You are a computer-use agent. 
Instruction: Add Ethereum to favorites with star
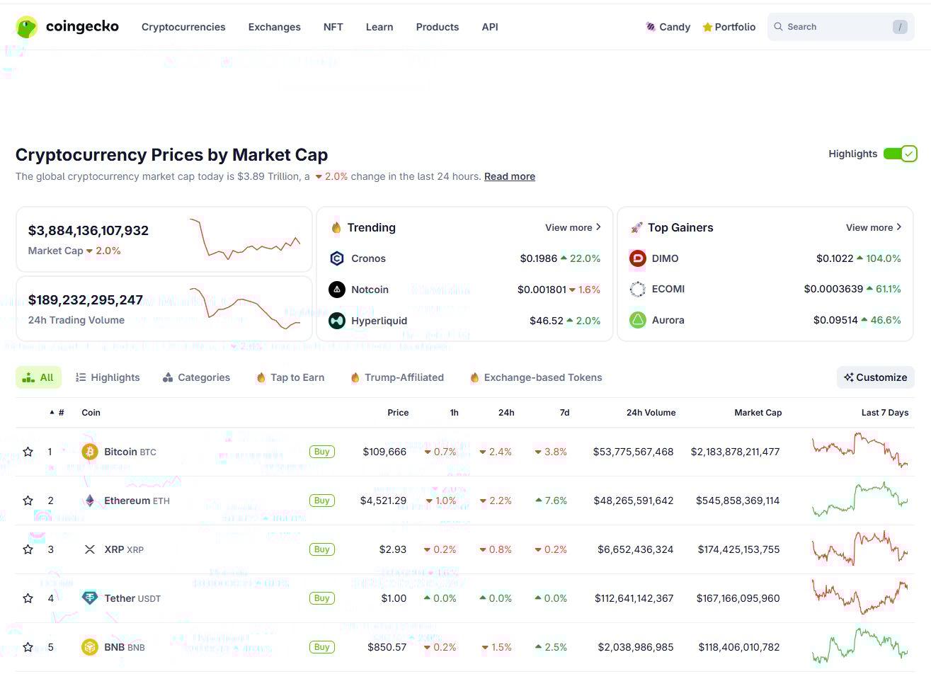pos(28,501)
